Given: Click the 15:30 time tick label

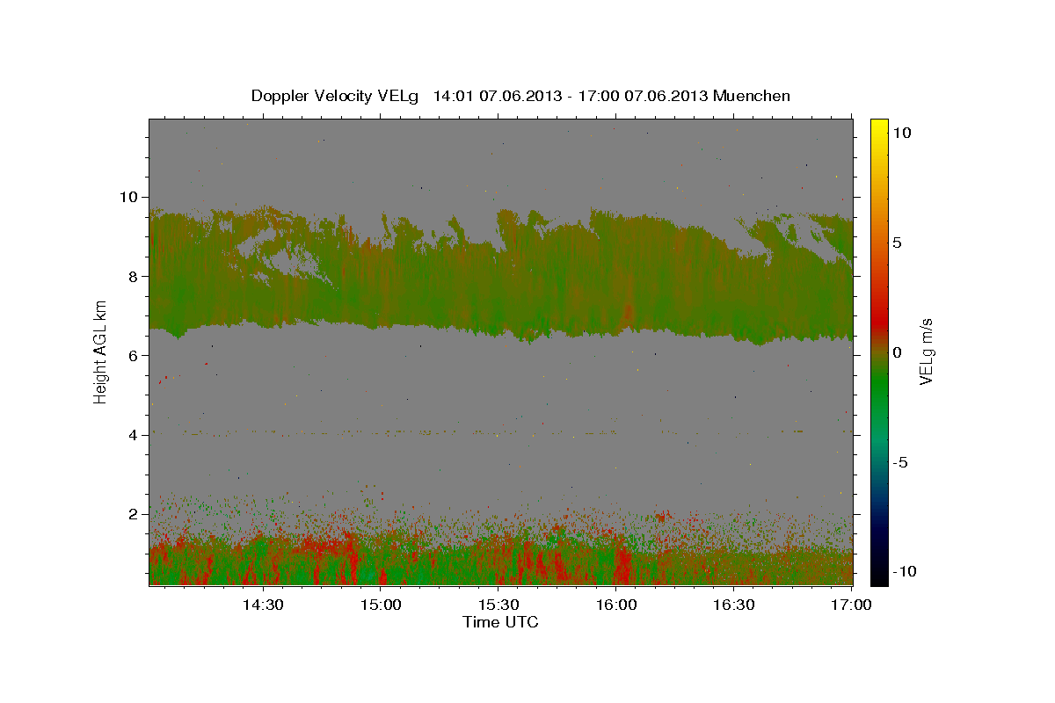Looking at the screenshot, I should point(498,605).
